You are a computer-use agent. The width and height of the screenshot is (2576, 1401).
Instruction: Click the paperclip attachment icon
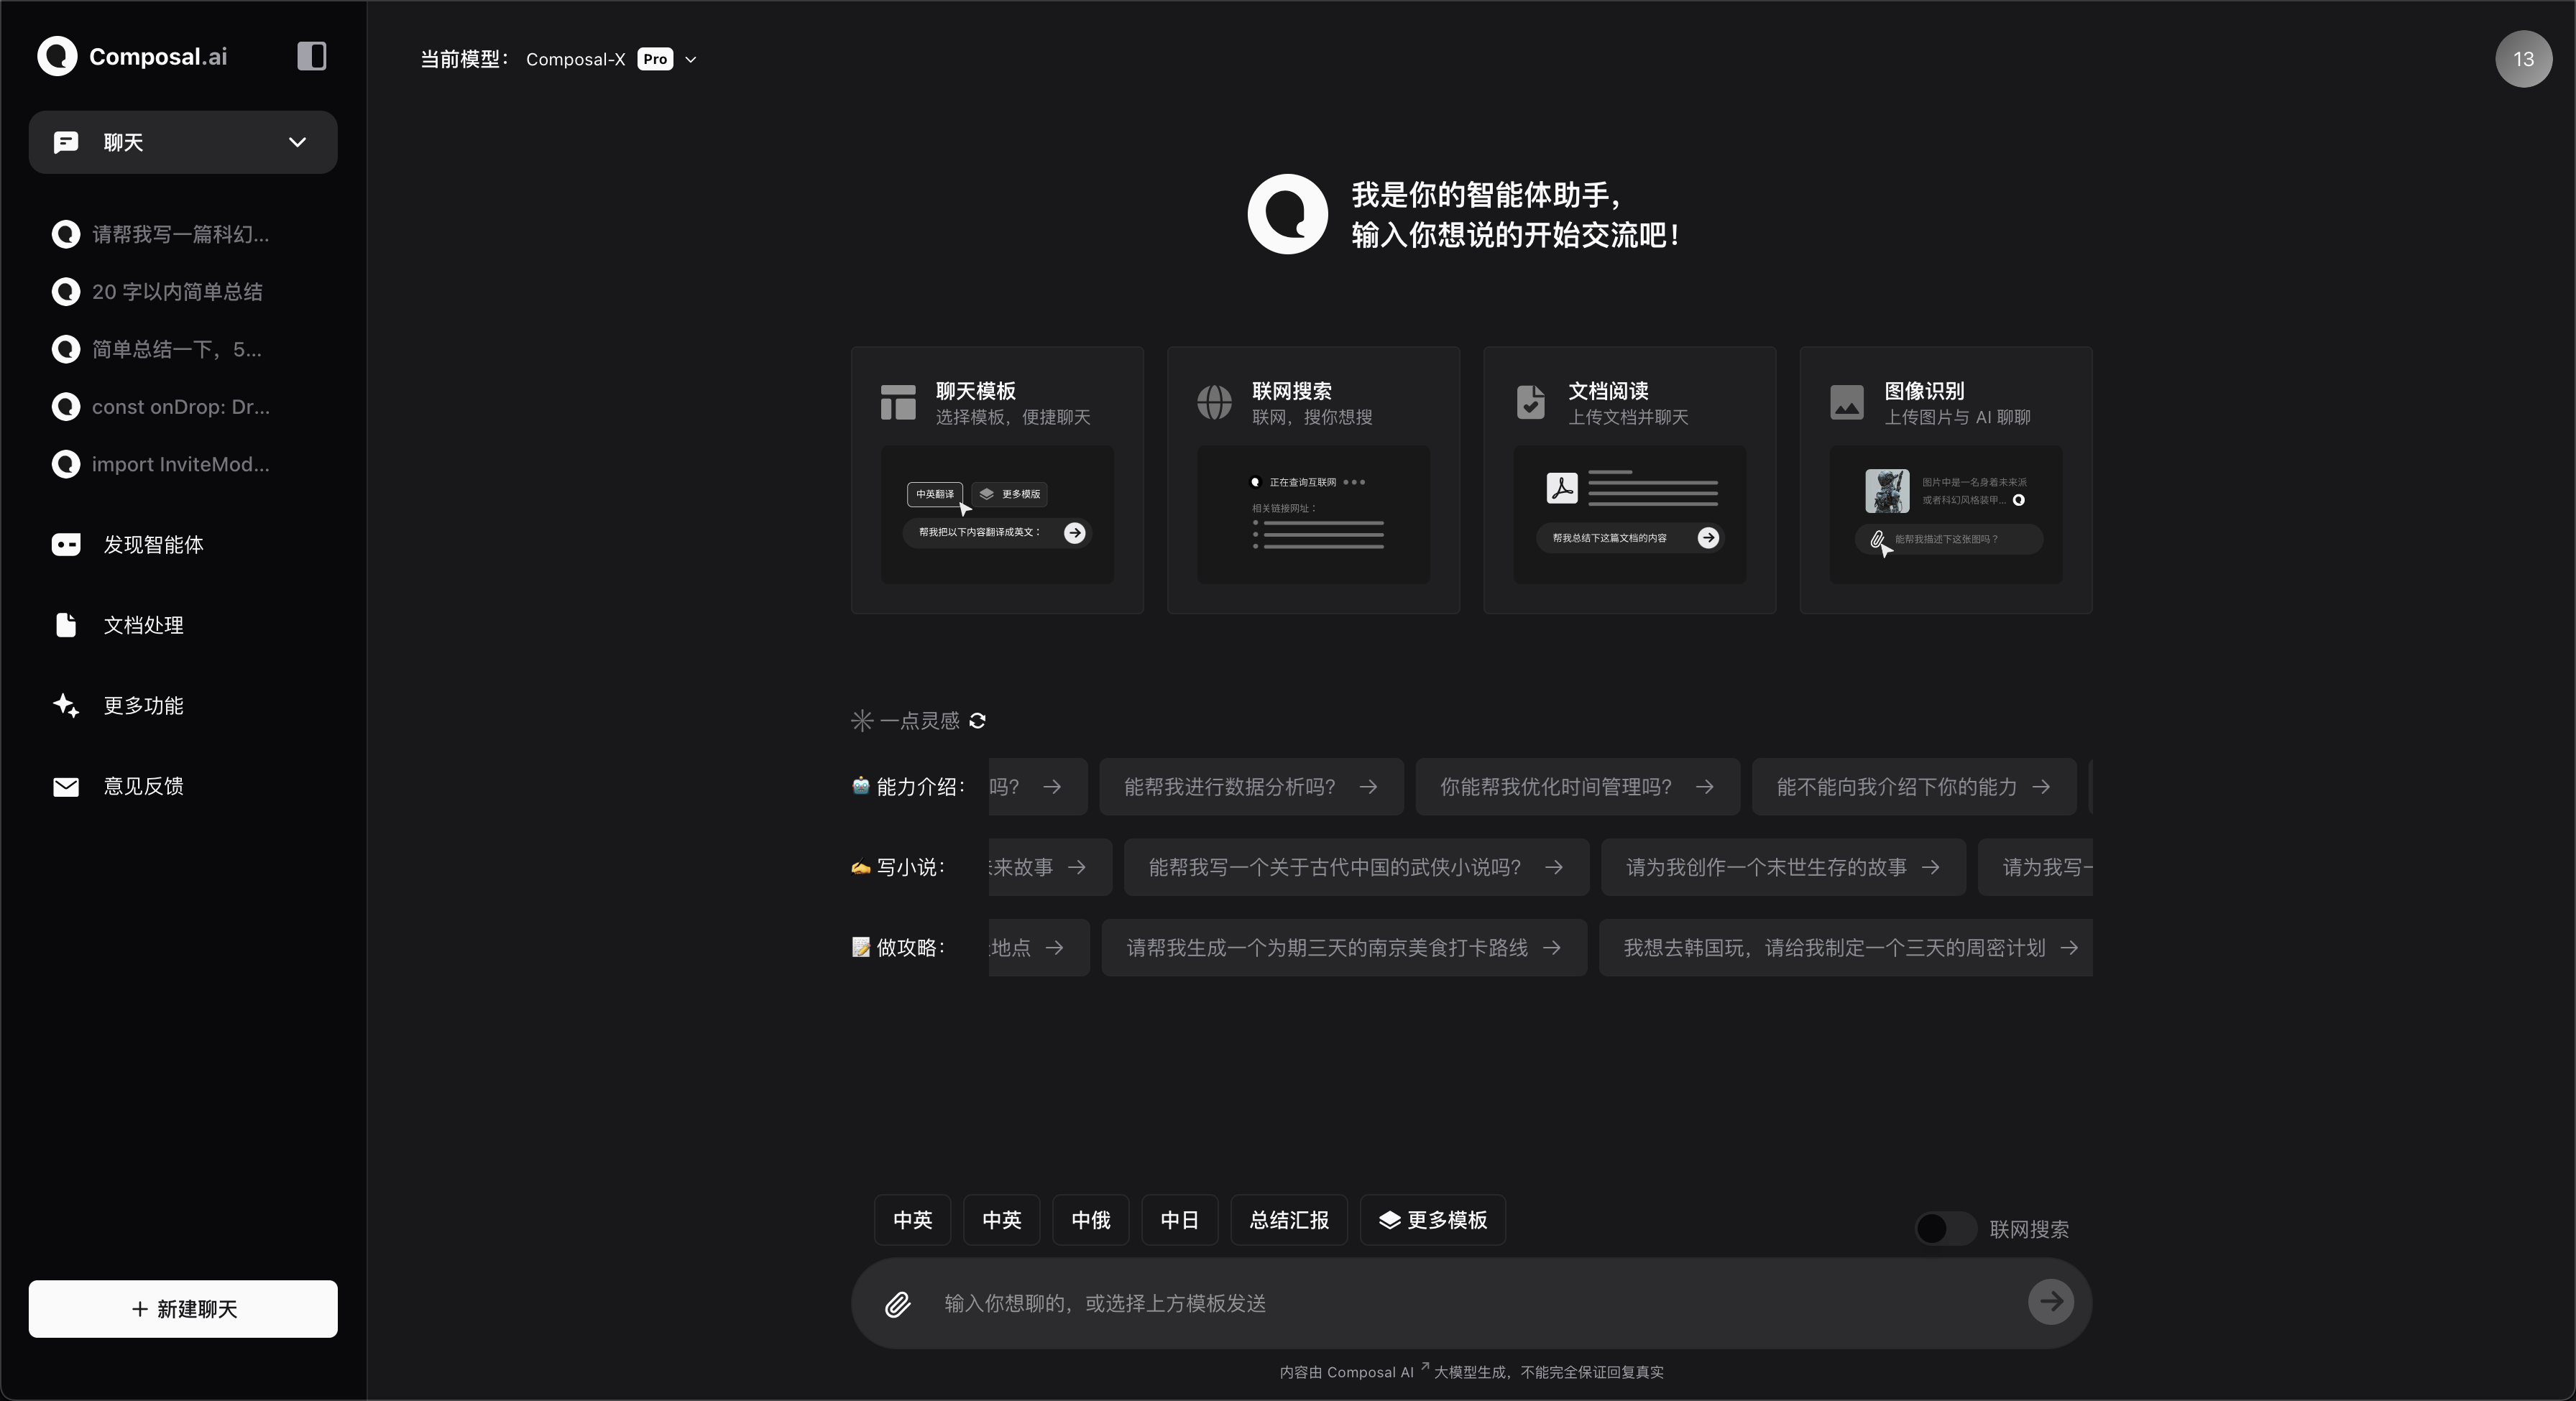[897, 1303]
